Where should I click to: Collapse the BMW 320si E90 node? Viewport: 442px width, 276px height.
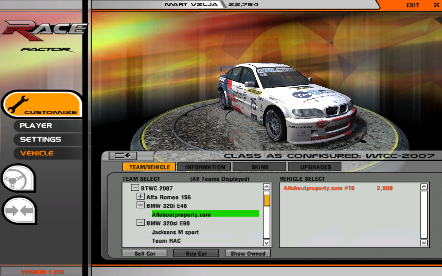point(141,222)
